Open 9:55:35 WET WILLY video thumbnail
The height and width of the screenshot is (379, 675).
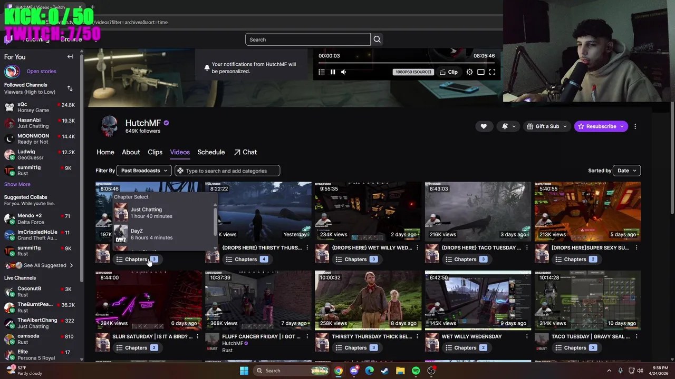[x=368, y=212]
